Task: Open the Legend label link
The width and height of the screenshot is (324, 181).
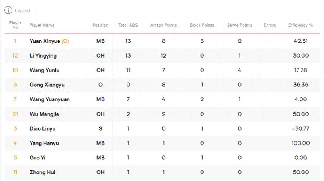Action: 22,10
